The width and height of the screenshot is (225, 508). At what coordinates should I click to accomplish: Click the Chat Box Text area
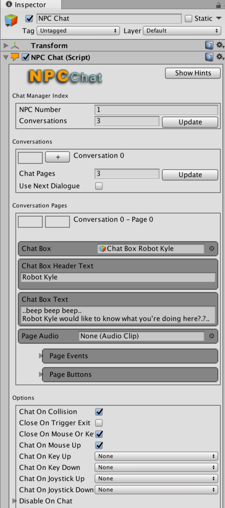[x=118, y=315]
